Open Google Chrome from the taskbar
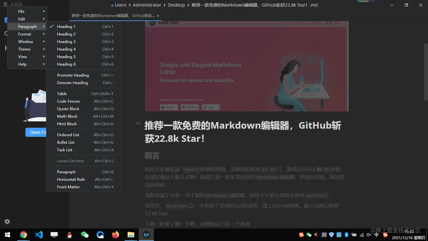428x241 pixels. click(x=23, y=235)
